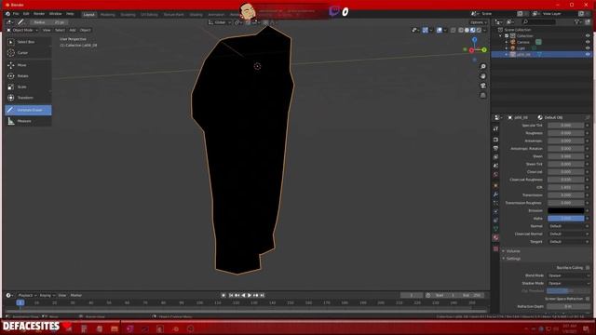Open the Render properties tab icon
The height and width of the screenshot is (335, 596).
point(495,140)
